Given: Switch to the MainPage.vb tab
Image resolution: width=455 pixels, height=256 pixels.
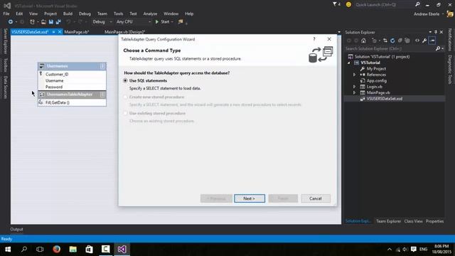Looking at the screenshot, I should coord(77,32).
